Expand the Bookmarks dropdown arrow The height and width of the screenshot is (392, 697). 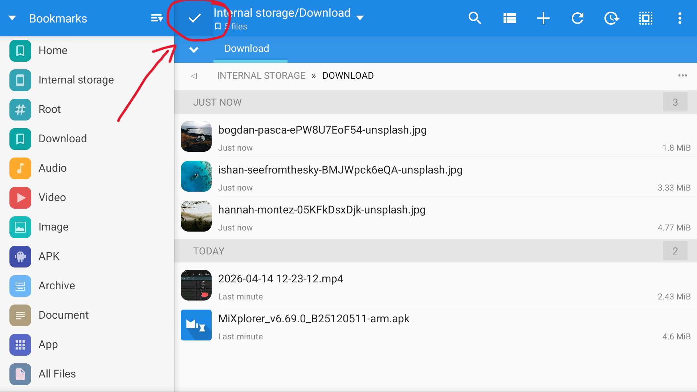pyautogui.click(x=12, y=18)
